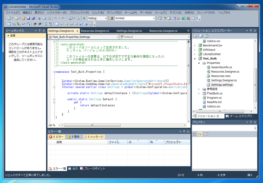
Task: Switch to the ブレークポイント tab
Action: pos(92,168)
